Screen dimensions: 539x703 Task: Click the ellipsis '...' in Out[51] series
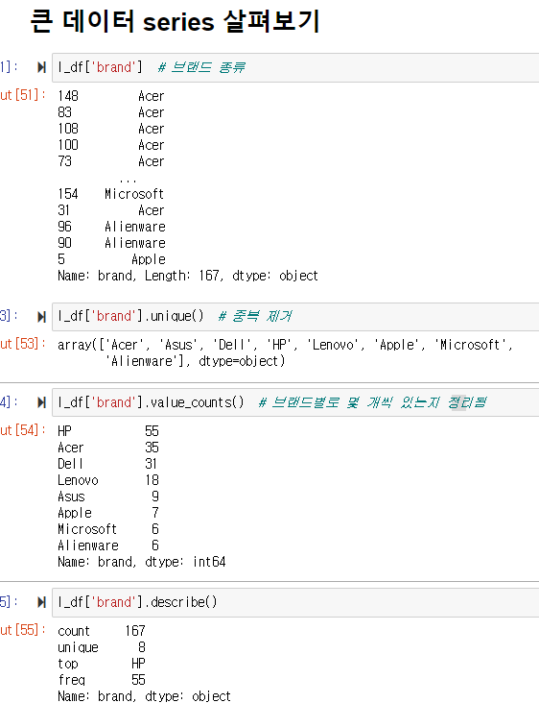128,181
